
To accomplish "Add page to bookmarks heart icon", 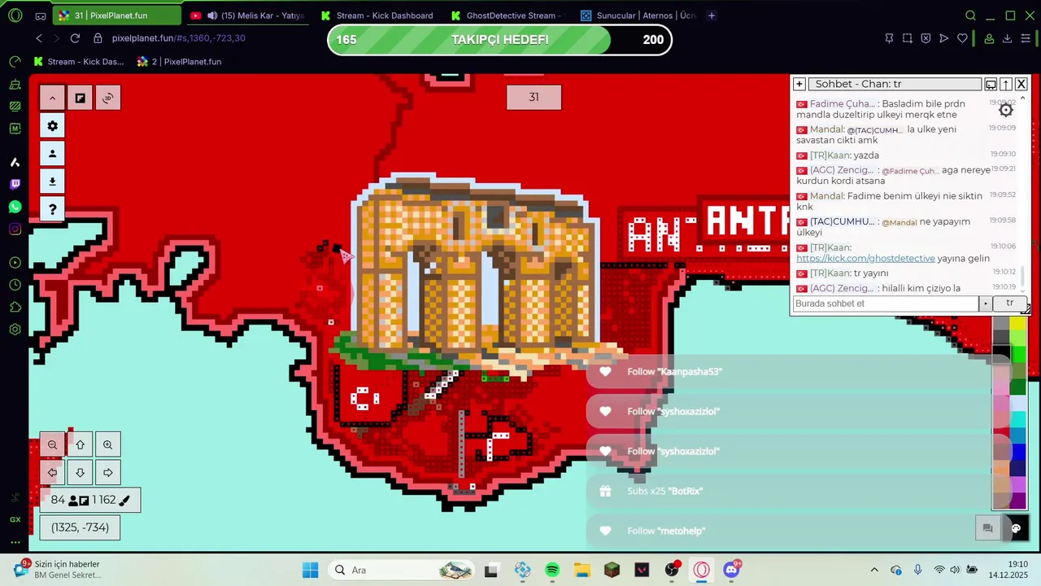I will 962,38.
